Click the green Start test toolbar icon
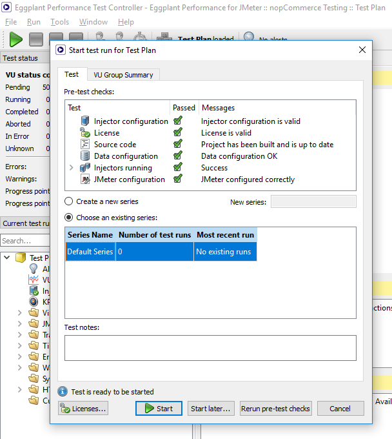This screenshot has height=439, width=392. (15, 39)
